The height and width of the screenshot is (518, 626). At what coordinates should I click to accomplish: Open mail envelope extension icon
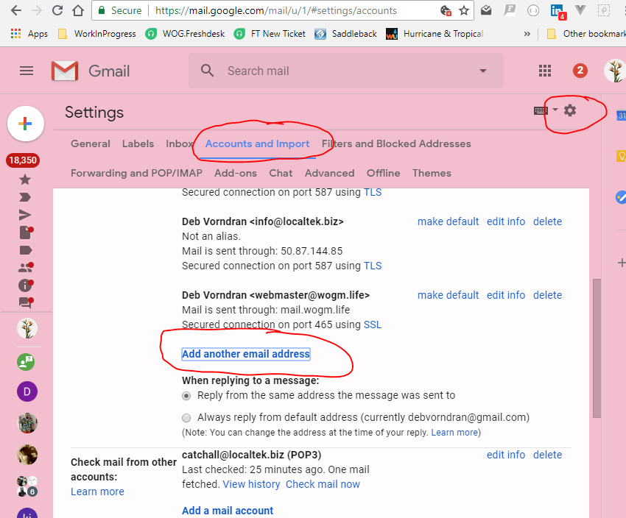point(486,10)
